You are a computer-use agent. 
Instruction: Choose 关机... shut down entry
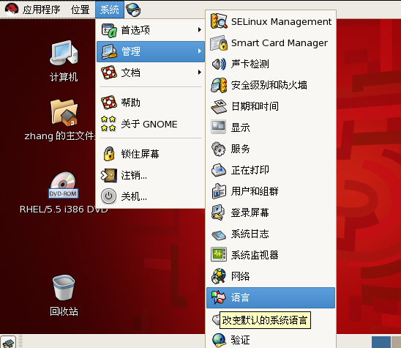[151, 196]
